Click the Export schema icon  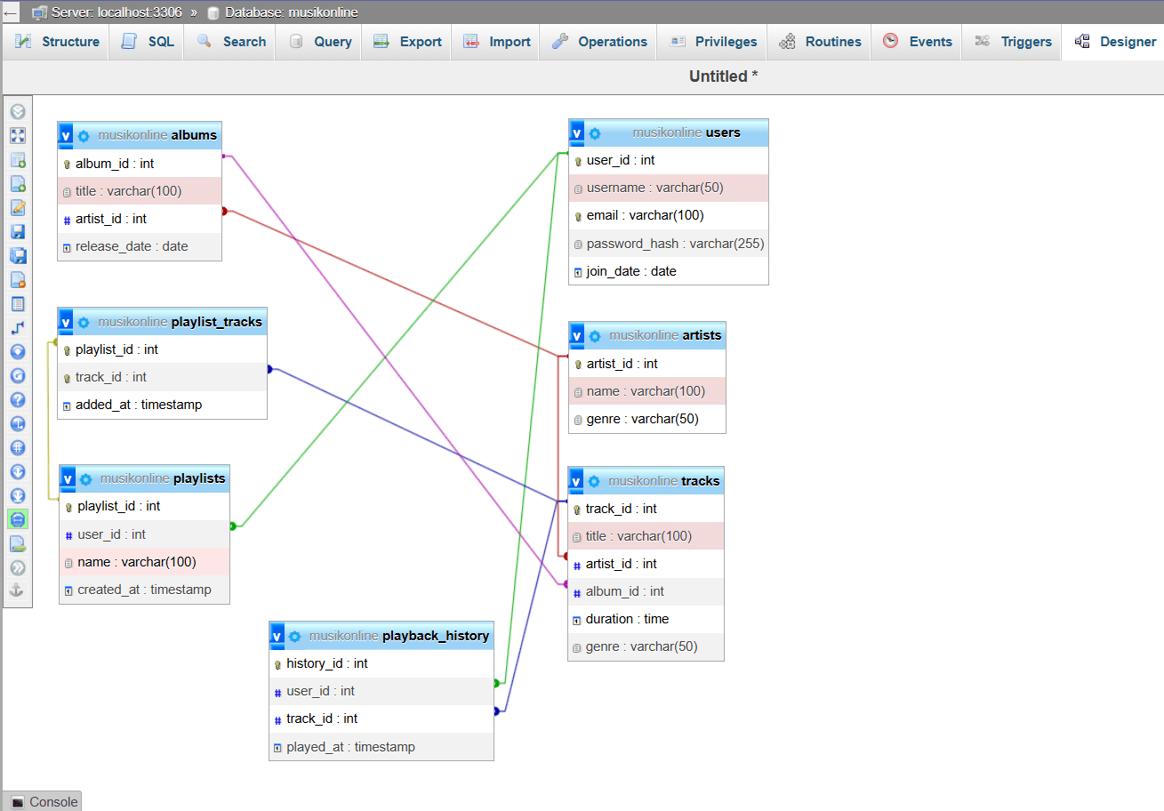(18, 543)
